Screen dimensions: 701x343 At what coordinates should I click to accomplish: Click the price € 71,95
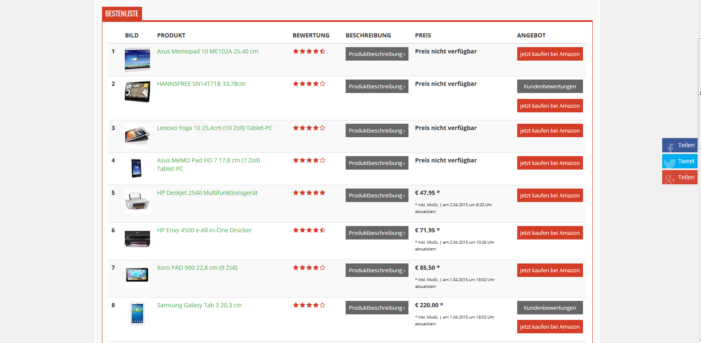[x=427, y=230]
